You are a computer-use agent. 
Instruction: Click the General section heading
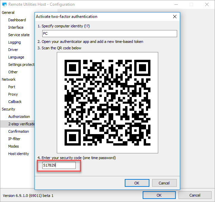pyautogui.click(x=8, y=12)
